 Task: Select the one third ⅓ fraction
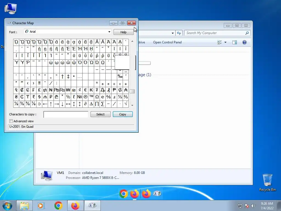tap(120, 97)
